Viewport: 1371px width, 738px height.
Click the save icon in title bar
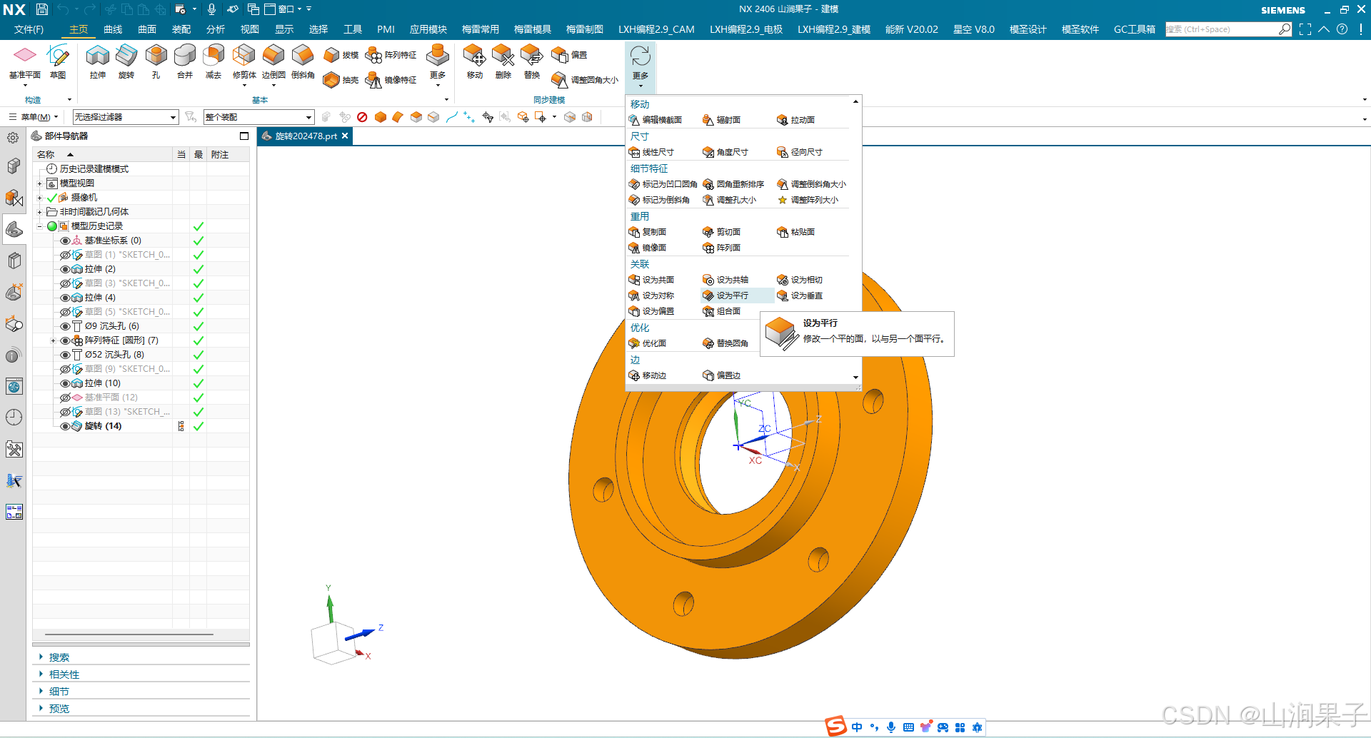(x=42, y=9)
